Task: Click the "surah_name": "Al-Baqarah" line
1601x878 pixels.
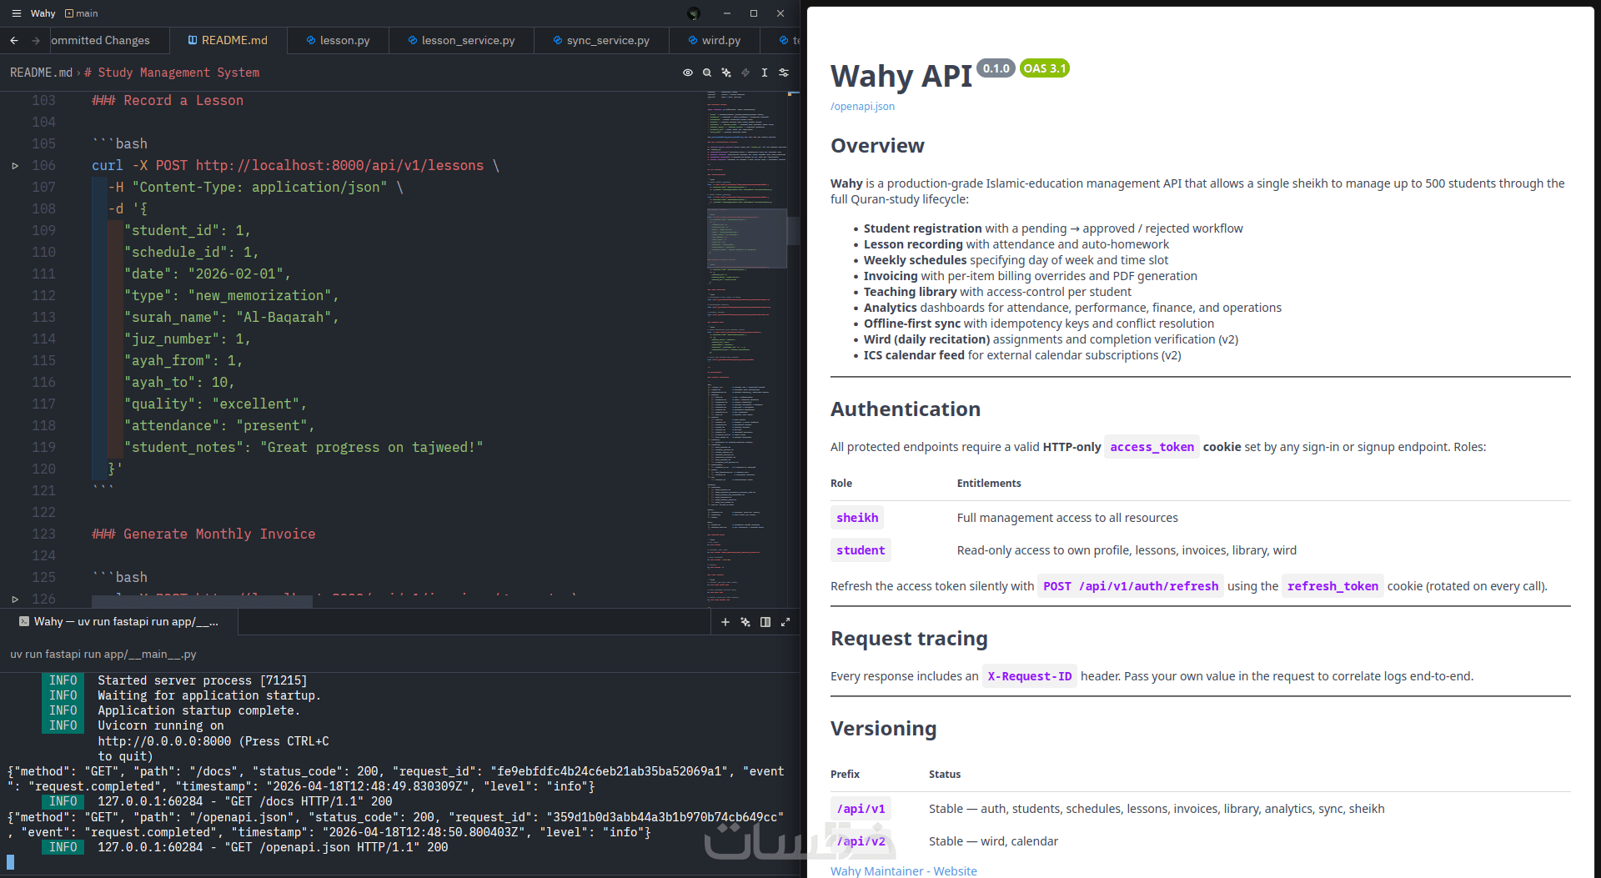Action: coord(232,317)
